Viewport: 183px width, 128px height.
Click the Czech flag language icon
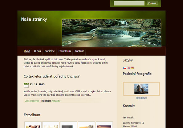tap(125, 68)
